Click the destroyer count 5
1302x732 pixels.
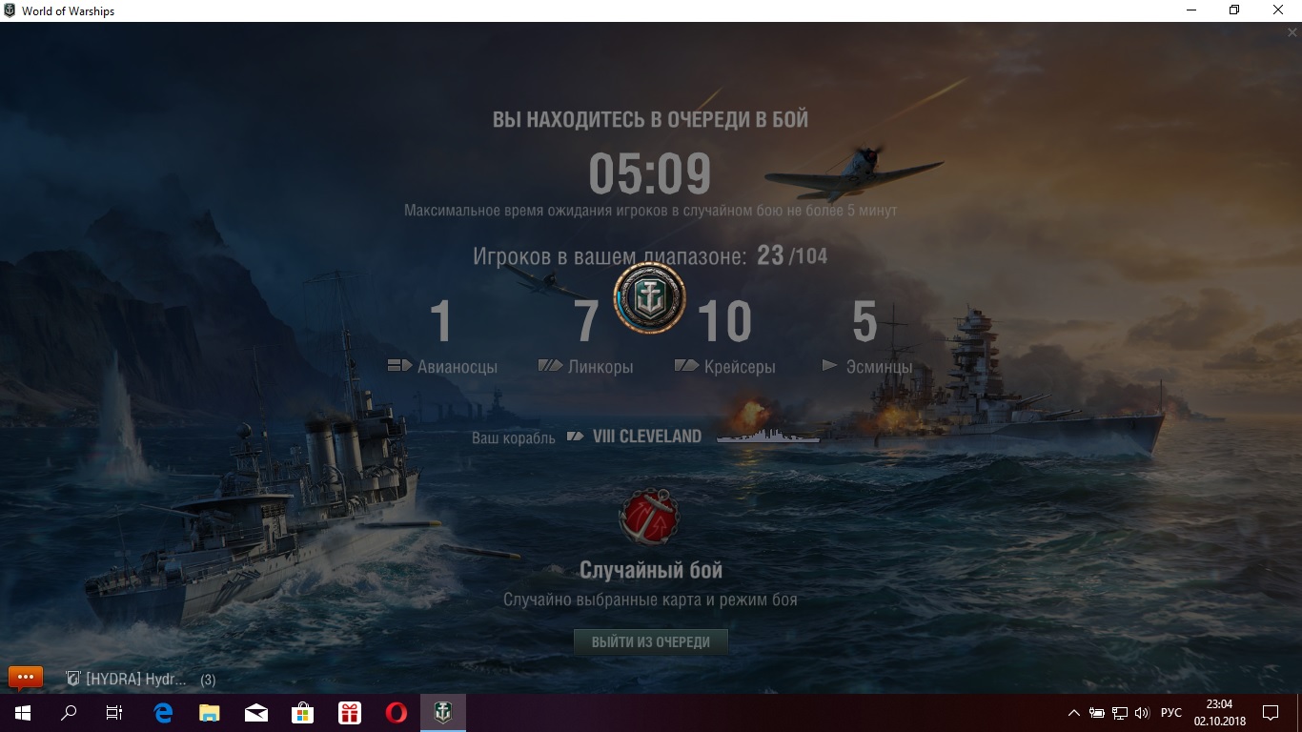tap(865, 322)
